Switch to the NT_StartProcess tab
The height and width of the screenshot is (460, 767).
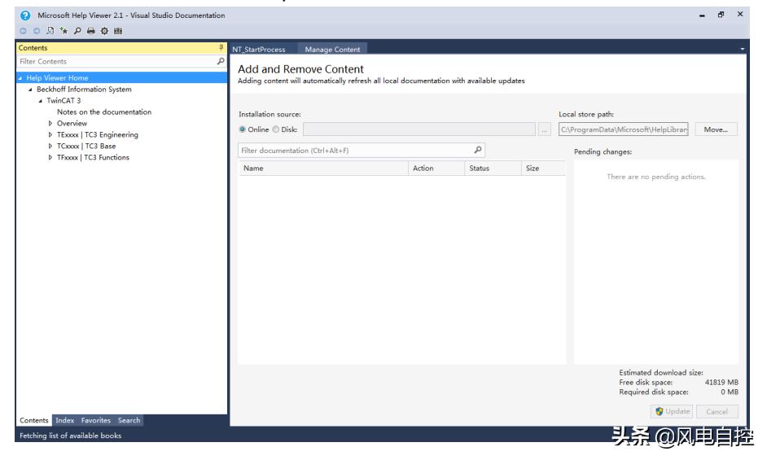(259, 50)
